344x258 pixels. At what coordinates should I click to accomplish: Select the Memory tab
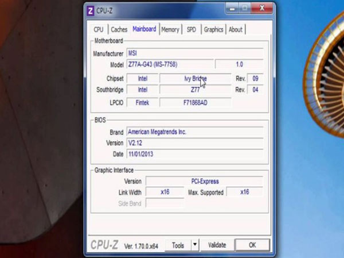tap(170, 30)
